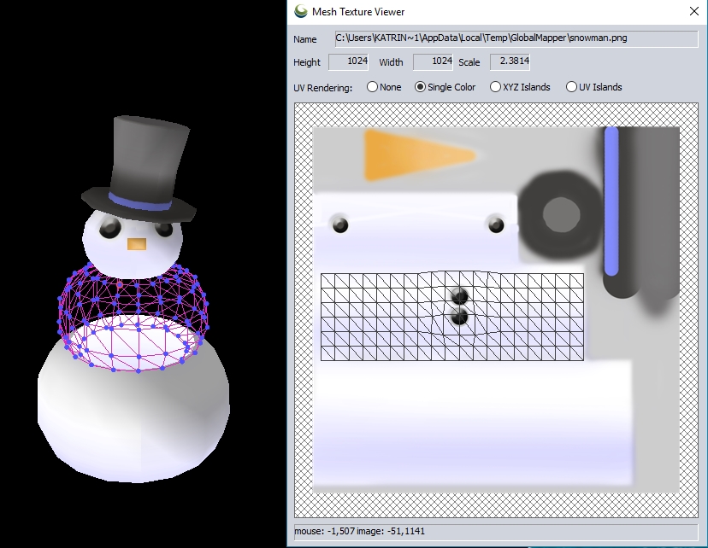Image resolution: width=708 pixels, height=548 pixels.
Task: Click the left eye dot in texture image
Action: [x=340, y=225]
